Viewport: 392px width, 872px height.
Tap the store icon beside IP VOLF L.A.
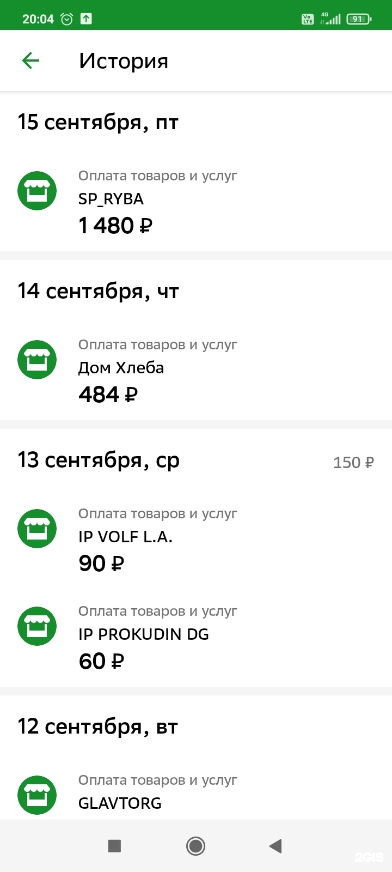tap(37, 529)
